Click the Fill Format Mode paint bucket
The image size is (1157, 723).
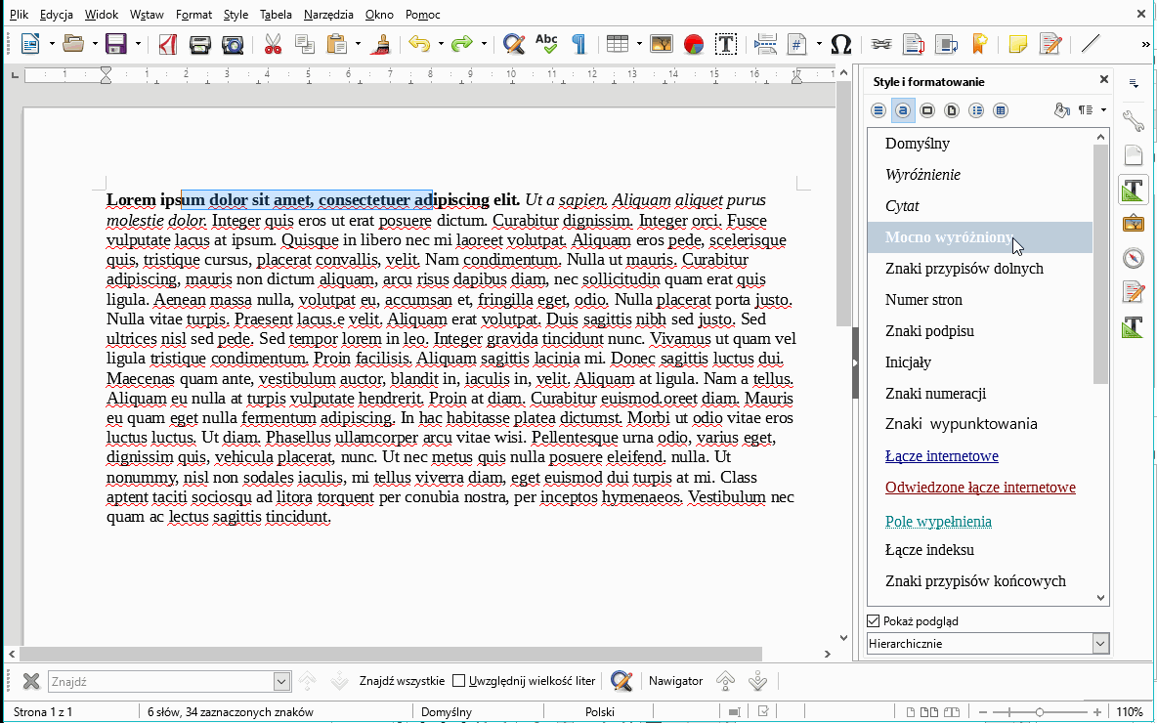tap(1062, 110)
